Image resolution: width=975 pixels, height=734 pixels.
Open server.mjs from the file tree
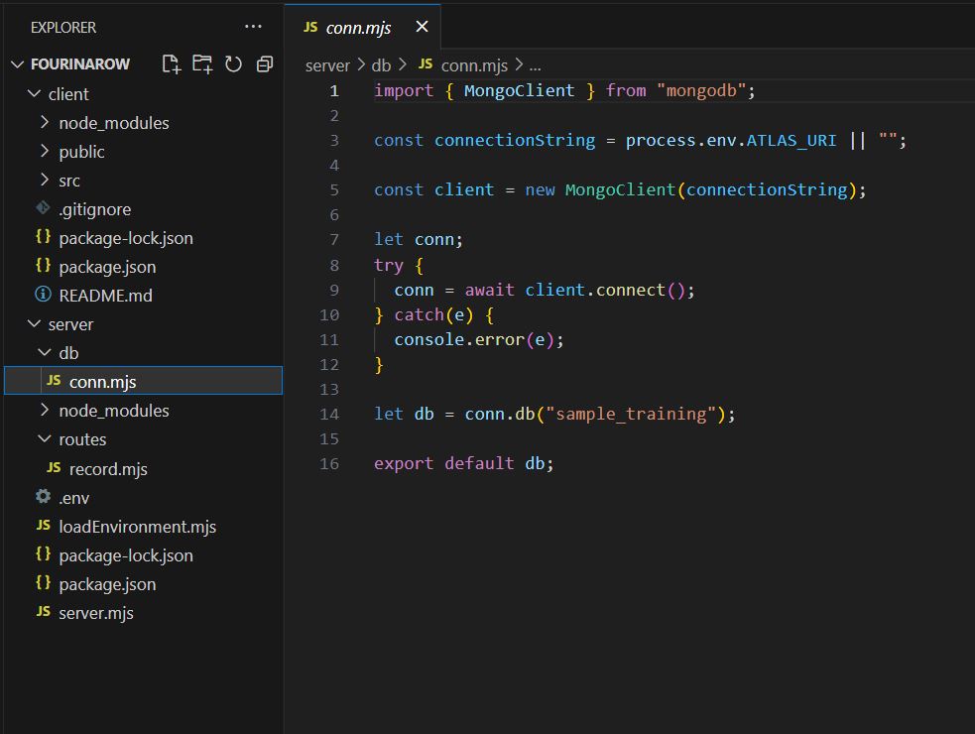(95, 613)
